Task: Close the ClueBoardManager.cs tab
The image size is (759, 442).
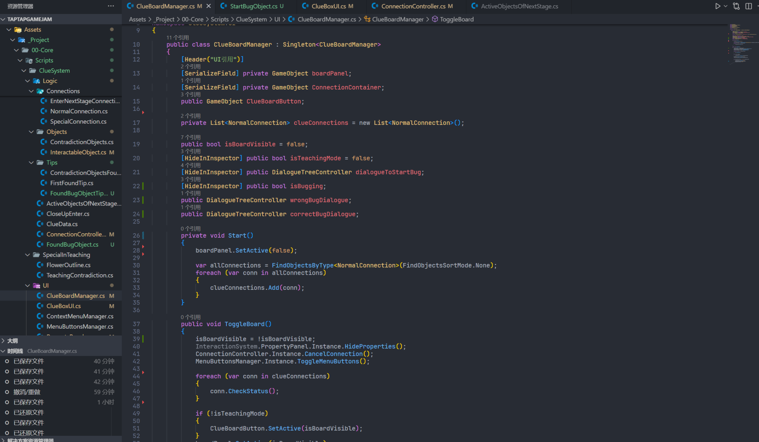Action: 209,6
